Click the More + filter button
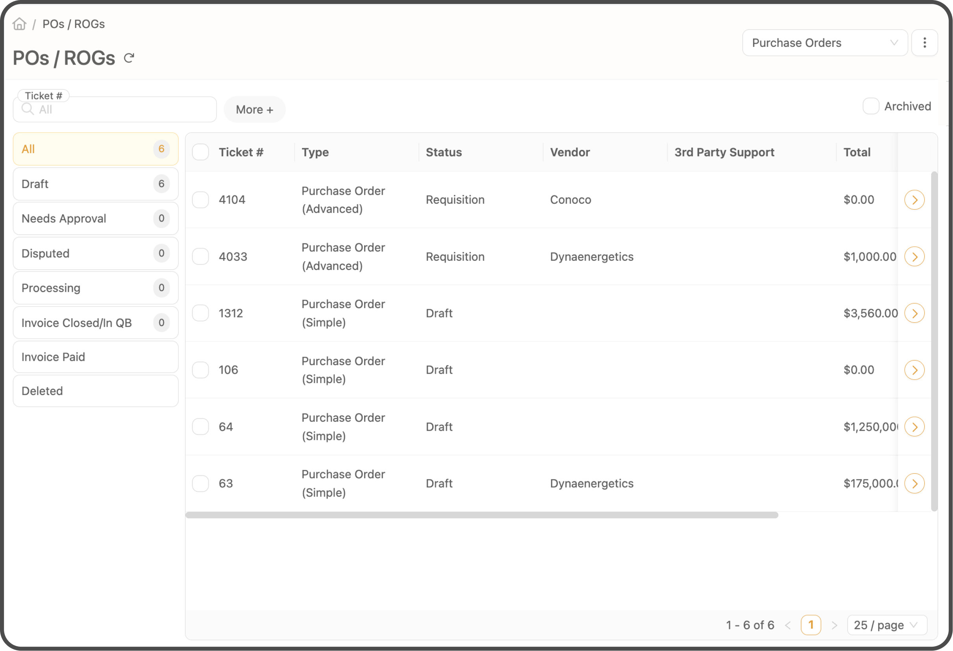This screenshot has width=953, height=651. click(254, 109)
